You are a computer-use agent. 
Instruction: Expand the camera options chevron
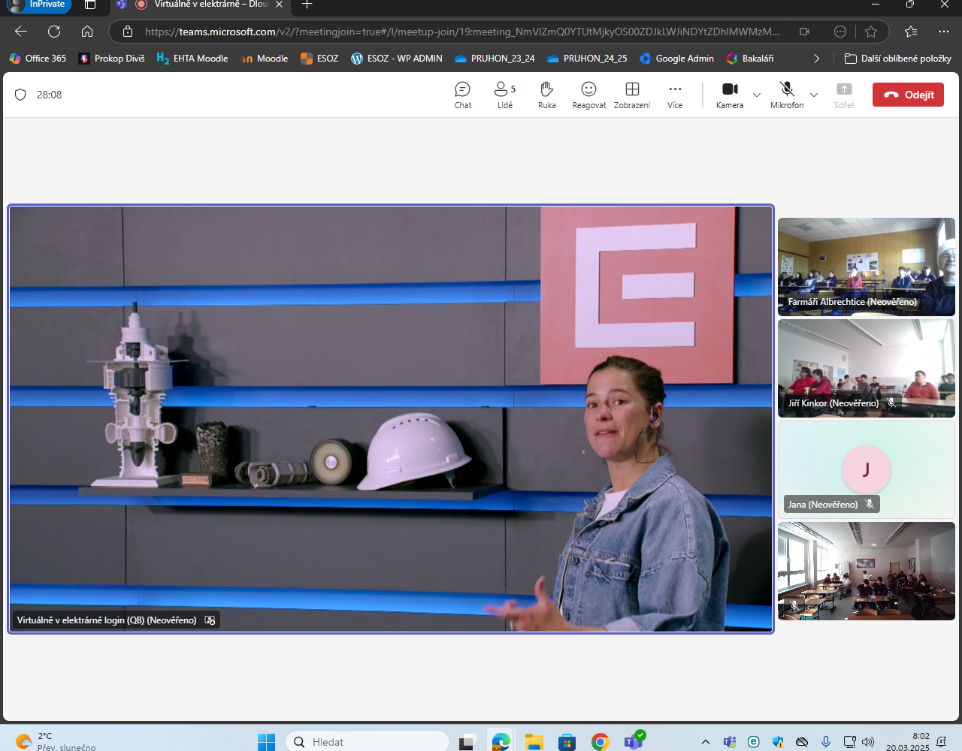click(x=757, y=95)
